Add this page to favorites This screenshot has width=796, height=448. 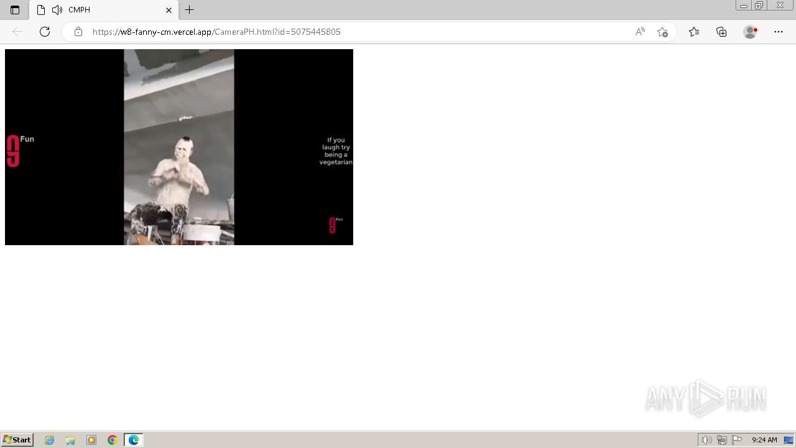pyautogui.click(x=662, y=32)
